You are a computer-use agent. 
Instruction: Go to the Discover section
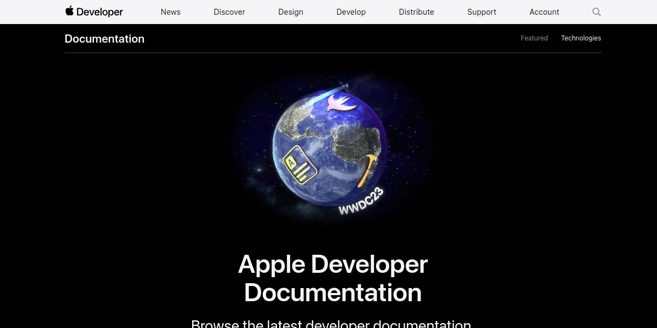tap(229, 12)
